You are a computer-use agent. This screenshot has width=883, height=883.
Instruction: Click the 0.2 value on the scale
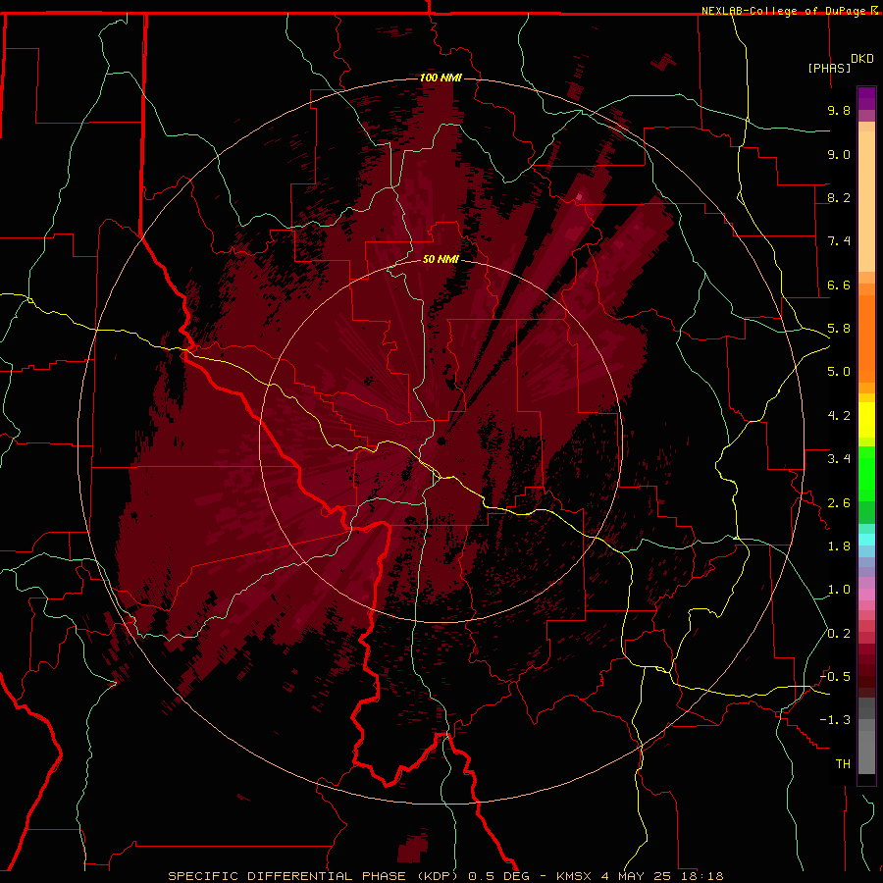tap(839, 634)
